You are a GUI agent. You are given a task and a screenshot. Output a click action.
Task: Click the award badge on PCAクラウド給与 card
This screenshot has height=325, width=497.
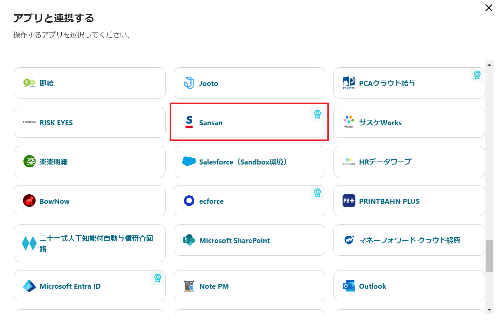477,75
